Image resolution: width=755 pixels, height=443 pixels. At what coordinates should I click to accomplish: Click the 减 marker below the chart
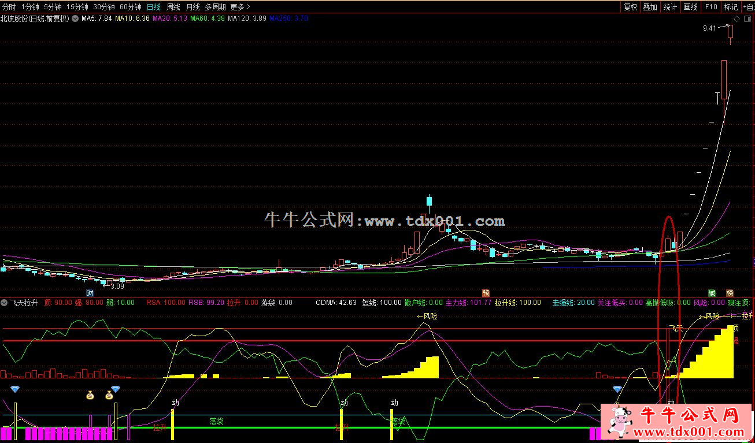tap(712, 293)
